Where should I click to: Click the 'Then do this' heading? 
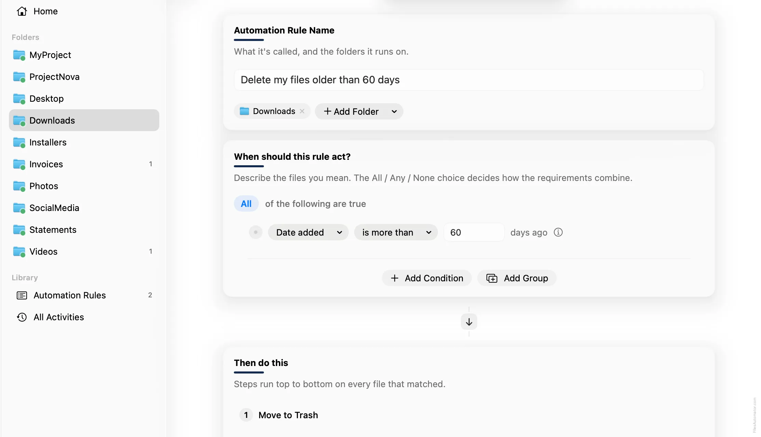point(261,363)
